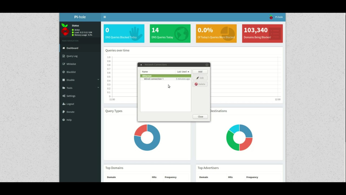This screenshot has width=346, height=195.
Task: Select Wired connection 1 row
Action: coord(165,79)
